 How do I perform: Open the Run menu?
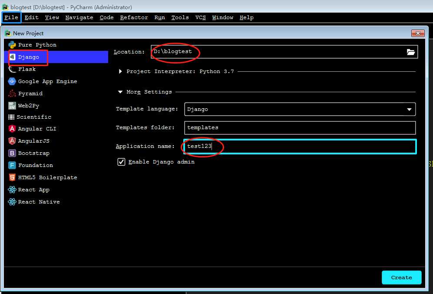(x=160, y=17)
